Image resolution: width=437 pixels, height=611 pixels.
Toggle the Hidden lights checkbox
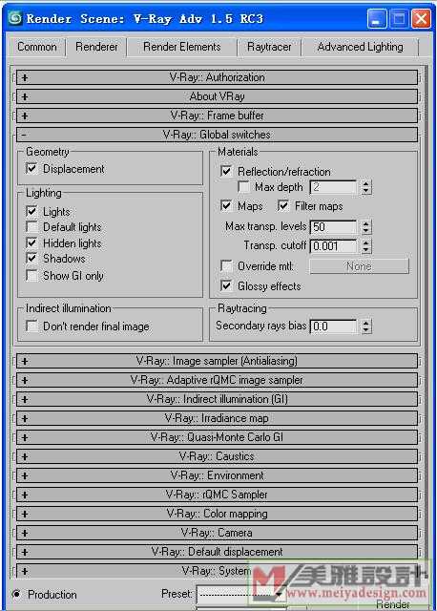[31, 243]
